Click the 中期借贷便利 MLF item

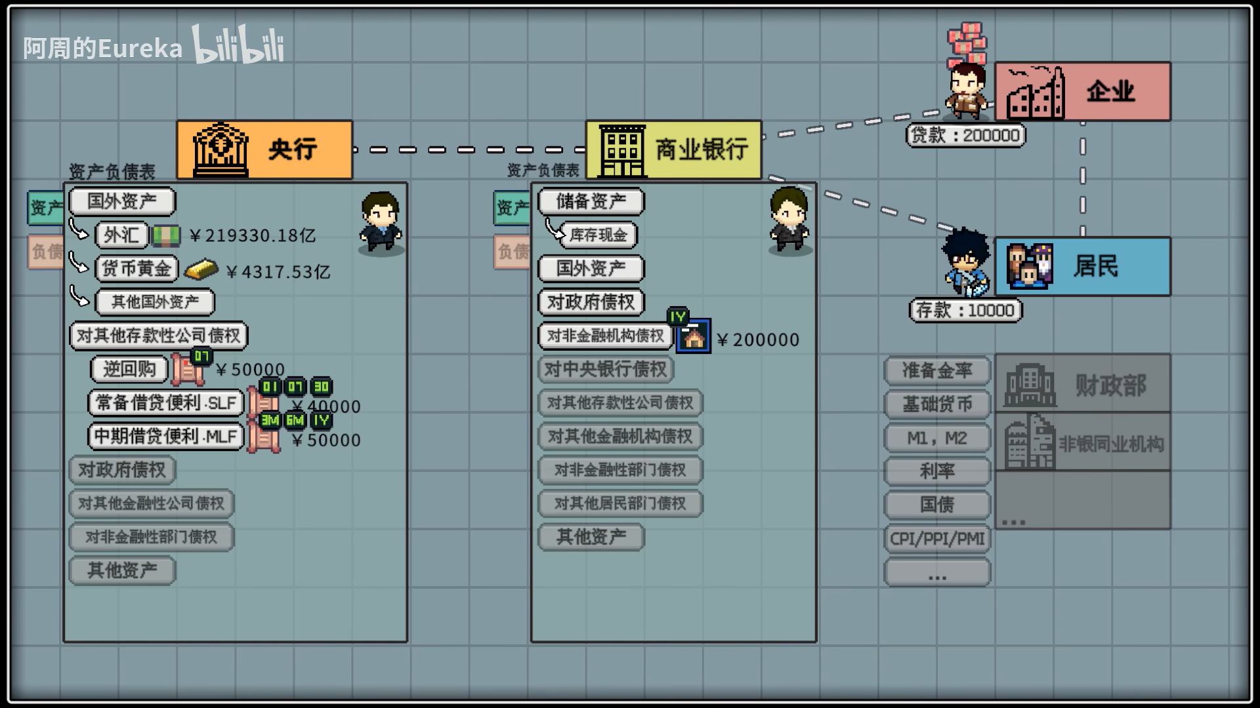coord(165,437)
